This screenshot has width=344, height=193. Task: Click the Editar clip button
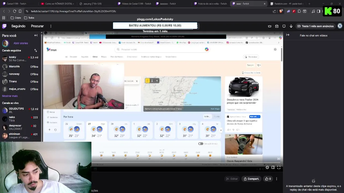point(232,179)
